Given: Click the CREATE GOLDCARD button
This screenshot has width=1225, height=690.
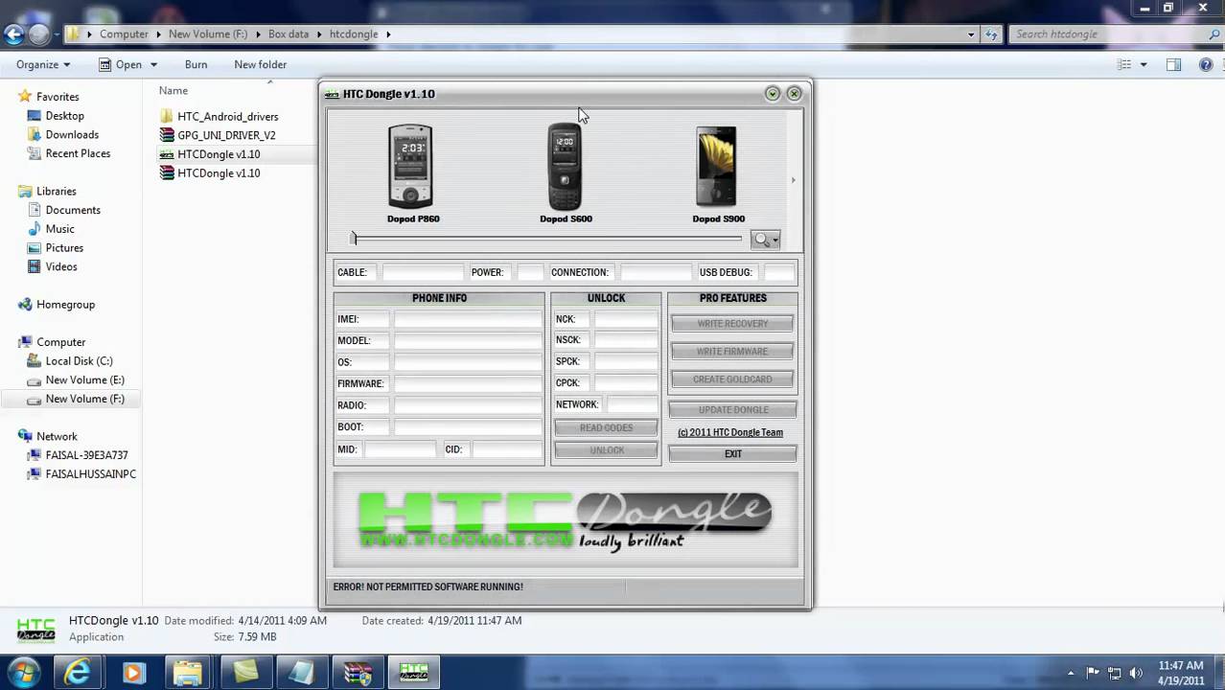Looking at the screenshot, I should (732, 379).
